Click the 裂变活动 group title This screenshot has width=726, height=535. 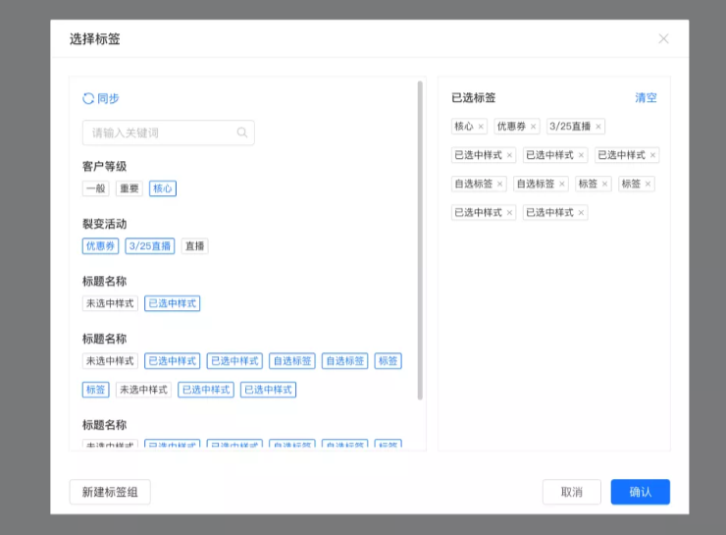(104, 224)
